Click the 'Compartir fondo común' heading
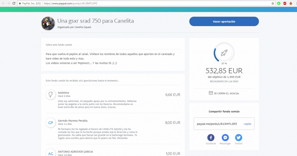The height and width of the screenshot is (156, 297). 224,111
